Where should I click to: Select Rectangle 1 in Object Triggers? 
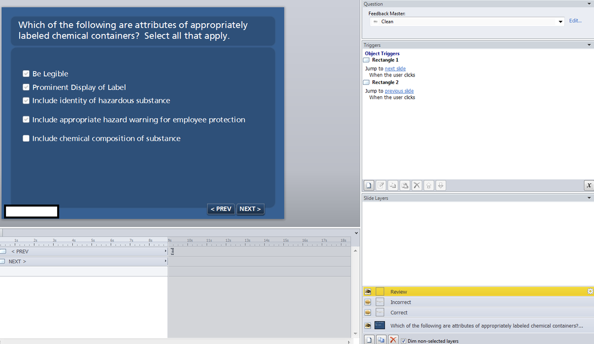[385, 60]
